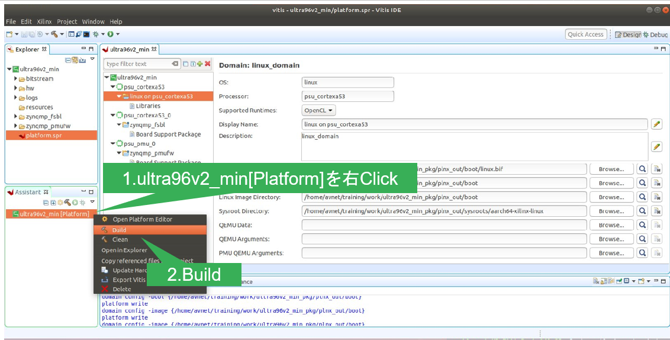Clear the type filter text field
This screenshot has height=340, width=670.
coord(175,64)
